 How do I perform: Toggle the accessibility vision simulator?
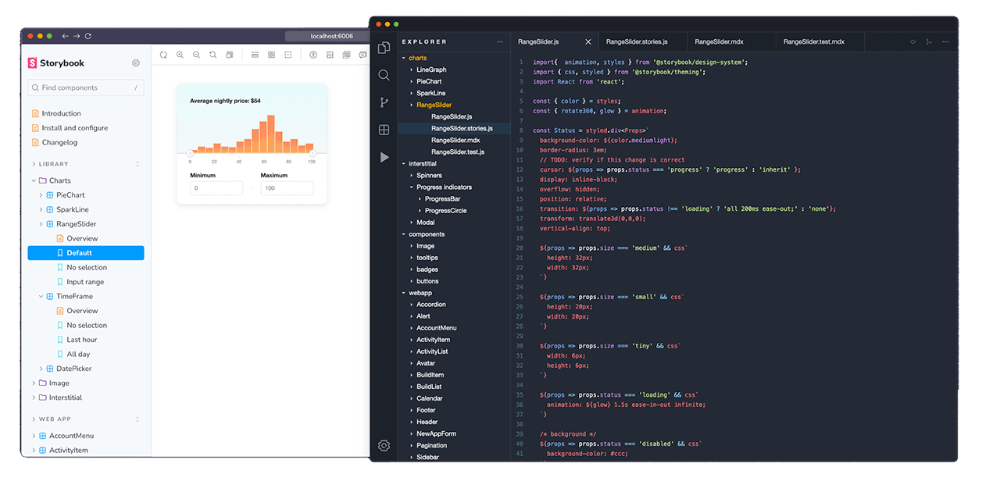point(313,54)
